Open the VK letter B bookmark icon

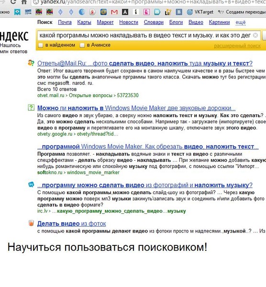[x=179, y=12]
